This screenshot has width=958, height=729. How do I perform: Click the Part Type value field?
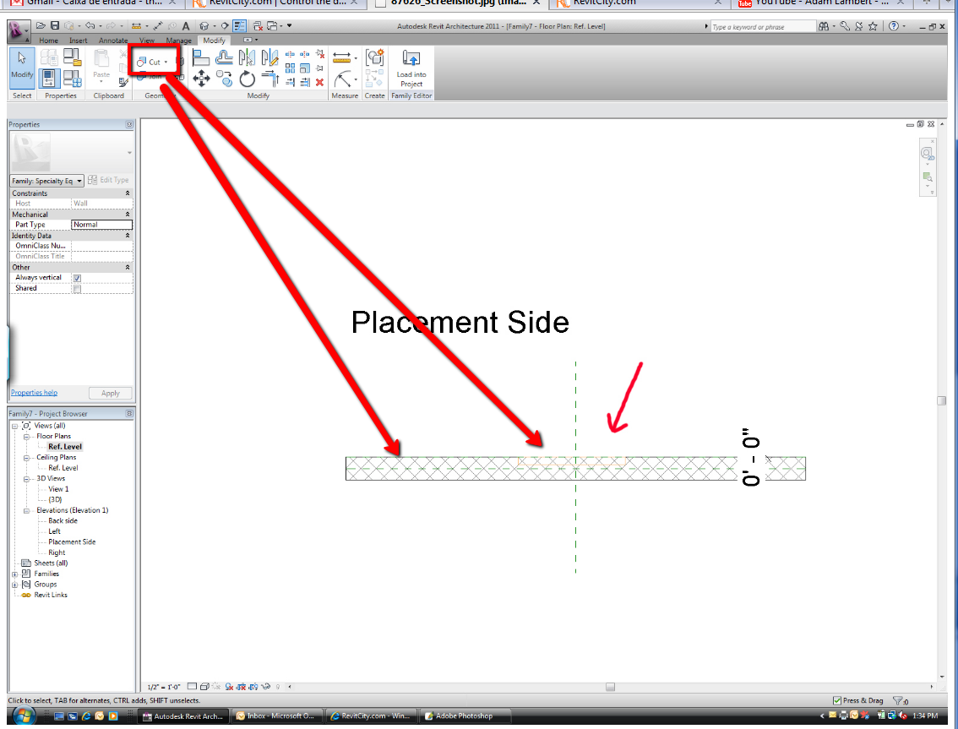click(101, 225)
